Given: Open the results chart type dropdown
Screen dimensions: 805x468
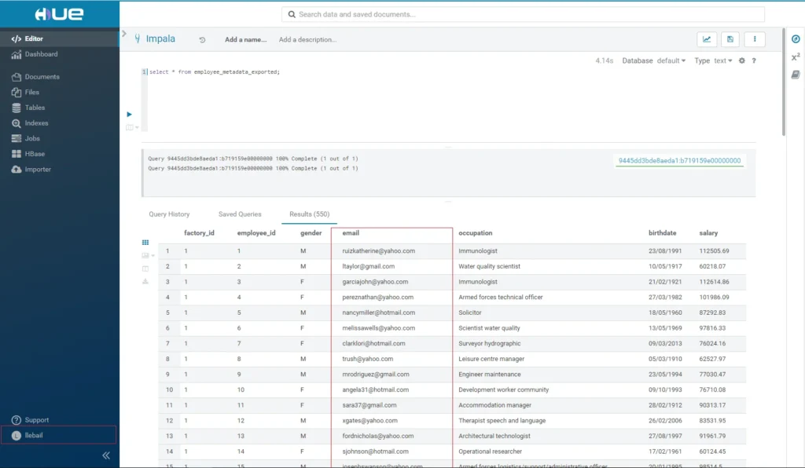Looking at the screenshot, I should [x=148, y=255].
